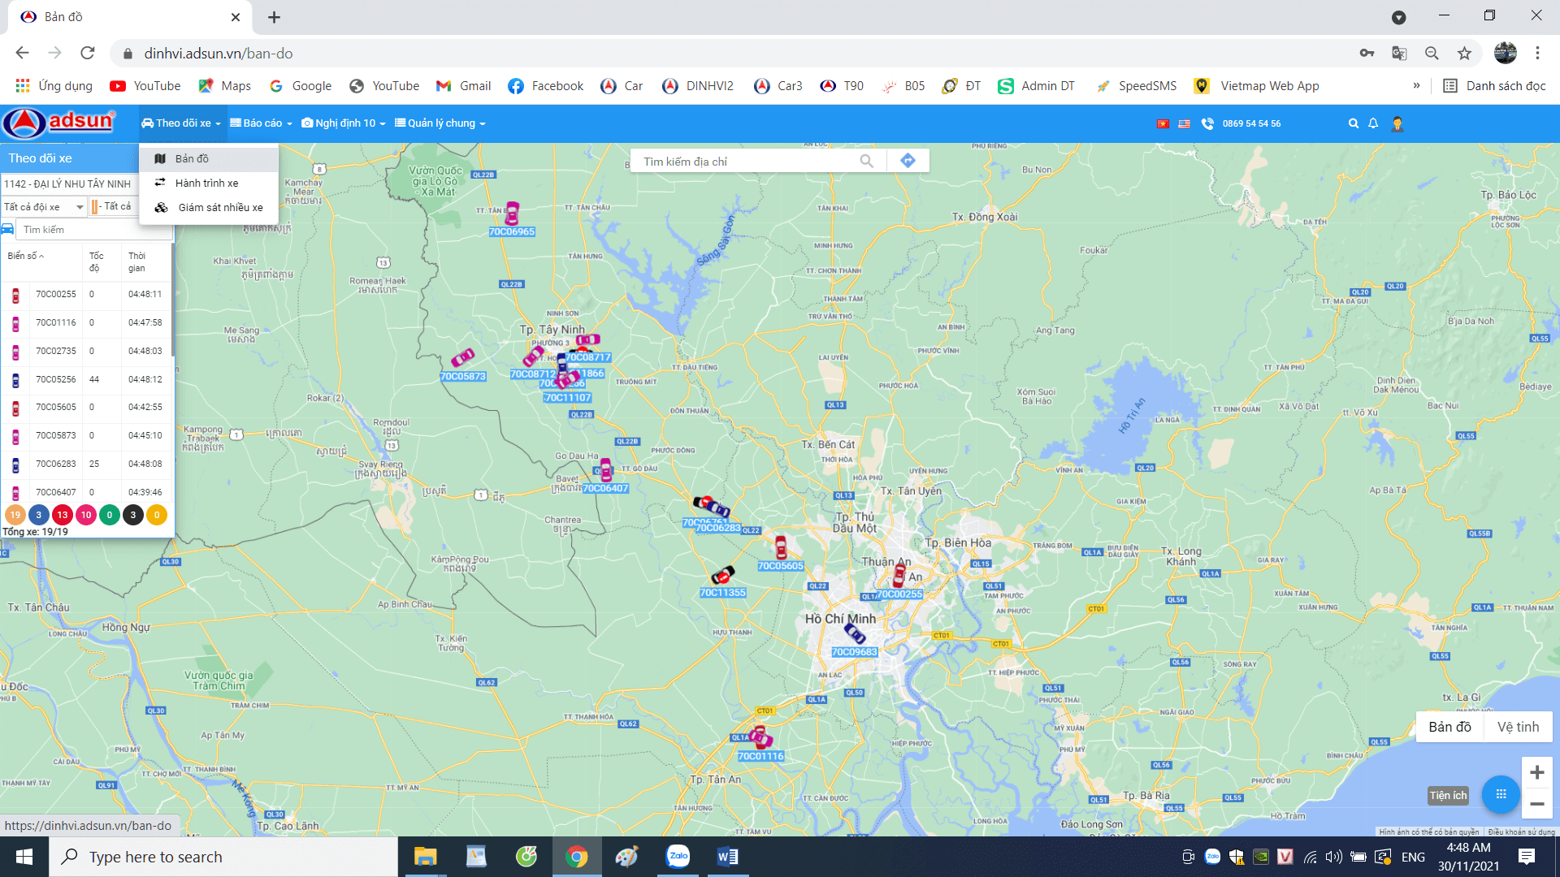This screenshot has width=1560, height=877.
Task: Click the Tiện ích grid button
Action: 1500,794
